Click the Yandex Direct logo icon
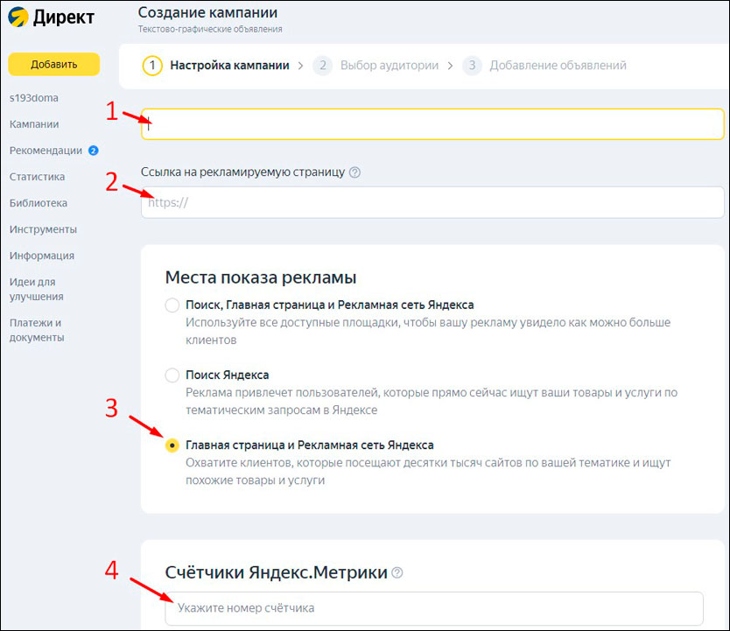730x631 pixels. (18, 18)
